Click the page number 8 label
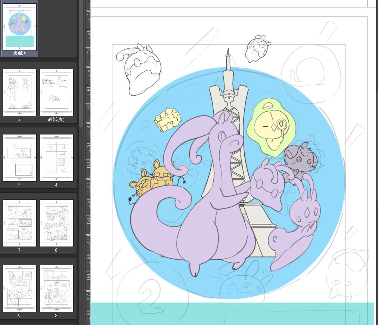 pos(56,316)
